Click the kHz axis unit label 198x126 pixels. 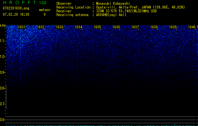[x=3, y=26]
